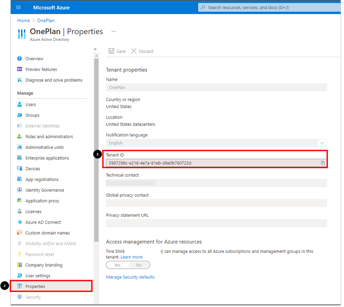Image resolution: width=344 pixels, height=307 pixels.
Task: Set access management toggle to Yes
Action: [117, 265]
